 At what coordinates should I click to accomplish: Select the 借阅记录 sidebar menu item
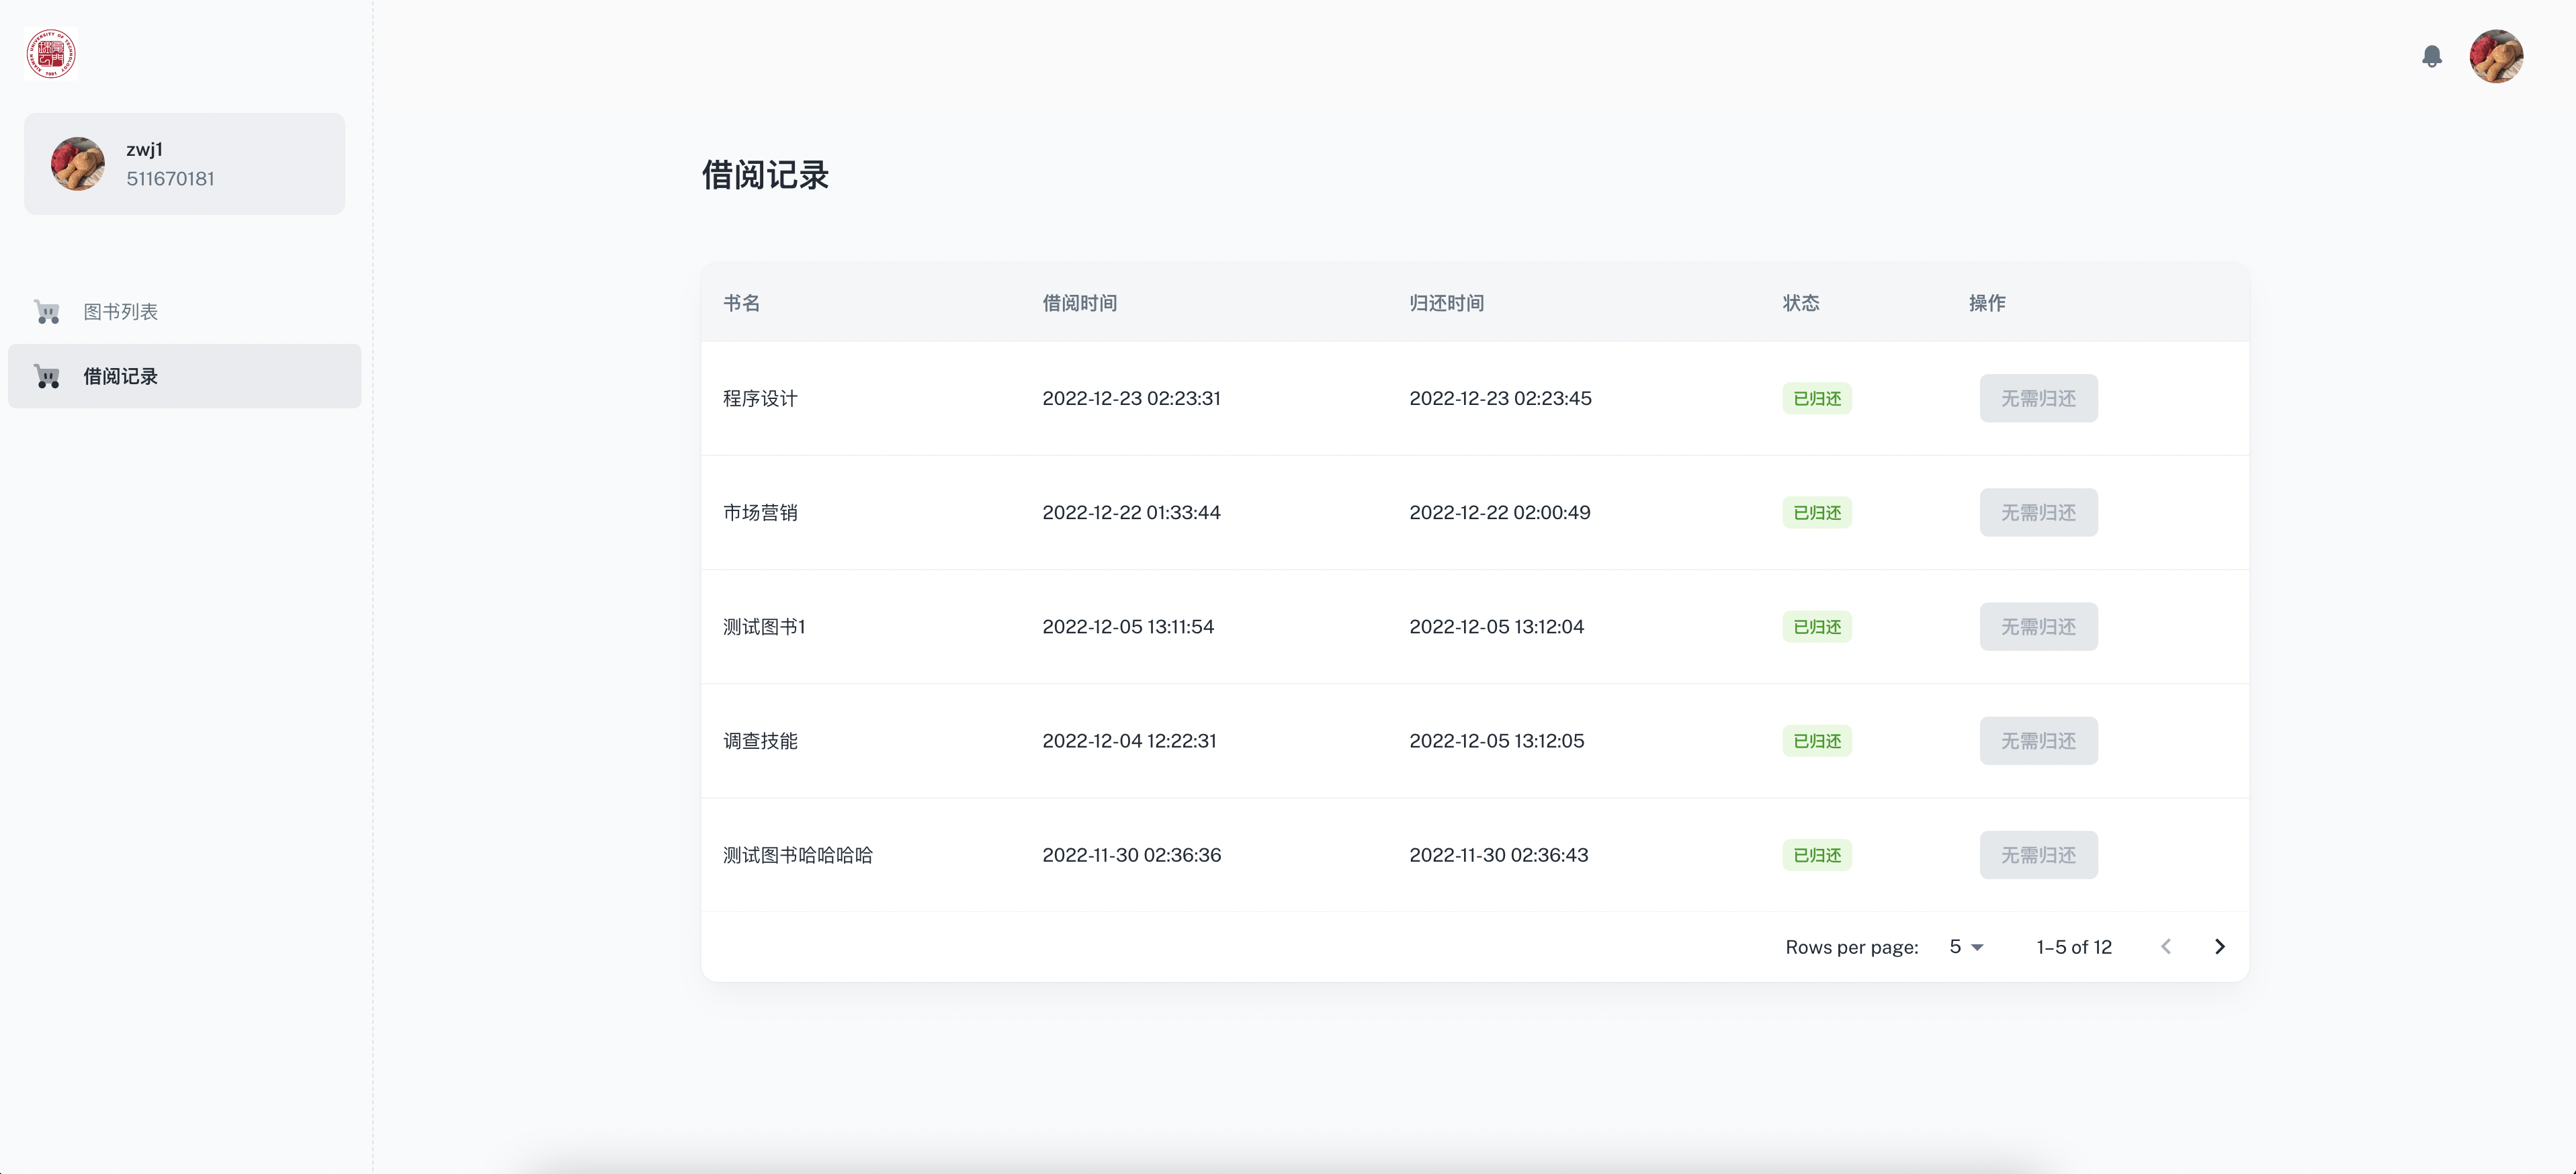pos(120,376)
